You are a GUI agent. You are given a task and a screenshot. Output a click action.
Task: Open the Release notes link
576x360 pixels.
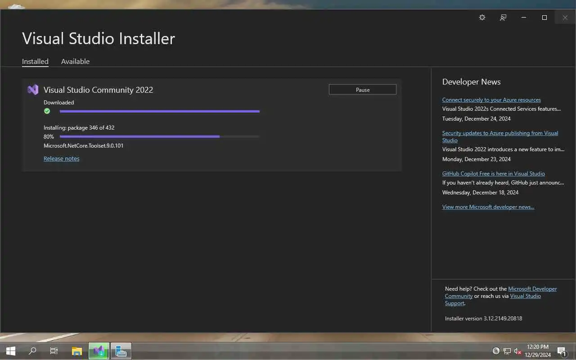tap(62, 158)
